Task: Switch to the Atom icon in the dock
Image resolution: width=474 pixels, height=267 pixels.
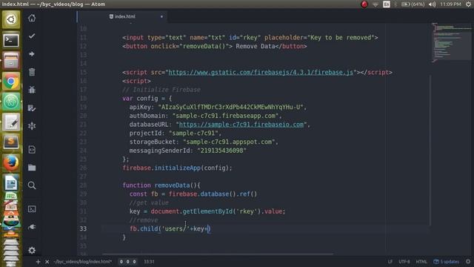Action: pos(11,102)
